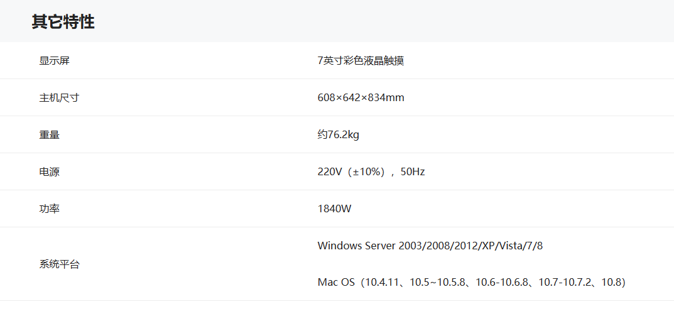This screenshot has width=674, height=314.
Task: Select the 主机尺寸 row label
Action: 59,98
